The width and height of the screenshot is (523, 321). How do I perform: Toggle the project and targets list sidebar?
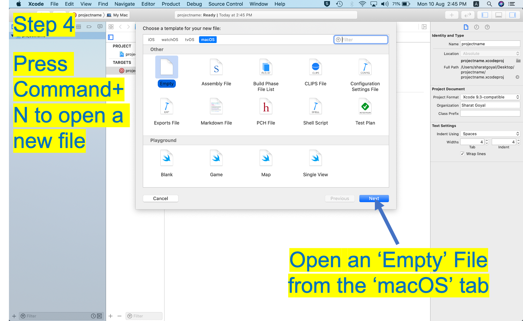point(111,37)
